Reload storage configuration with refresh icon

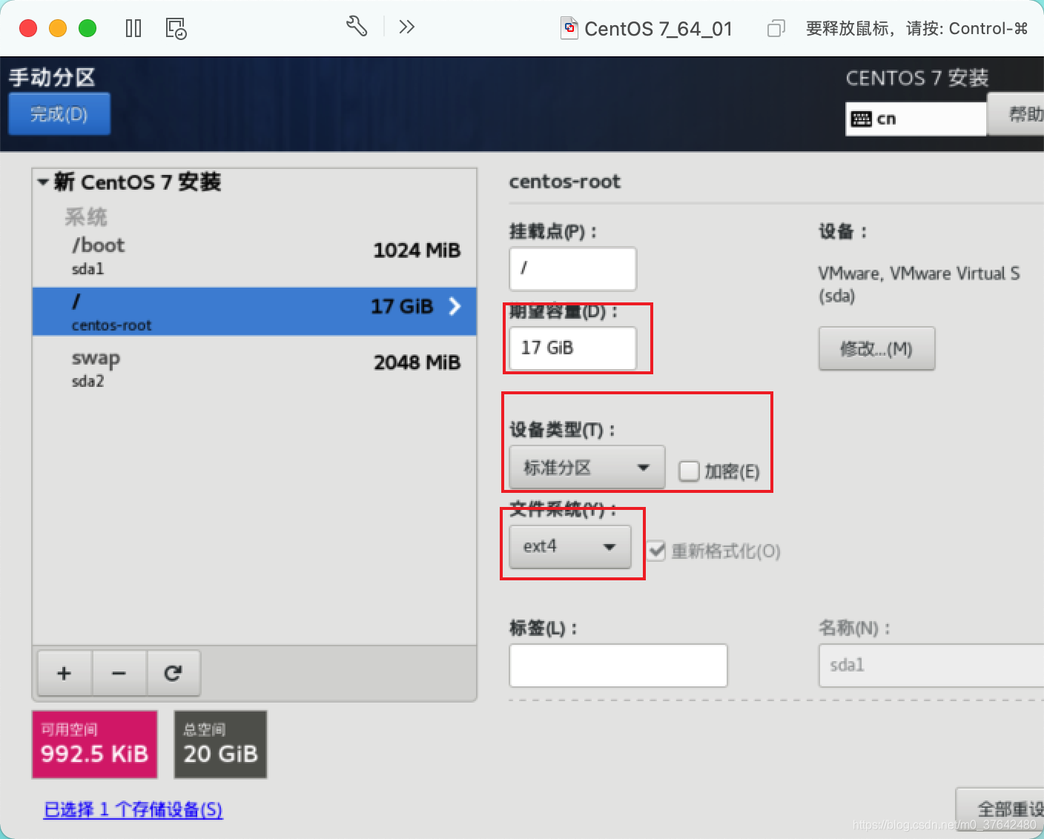pyautogui.click(x=173, y=673)
